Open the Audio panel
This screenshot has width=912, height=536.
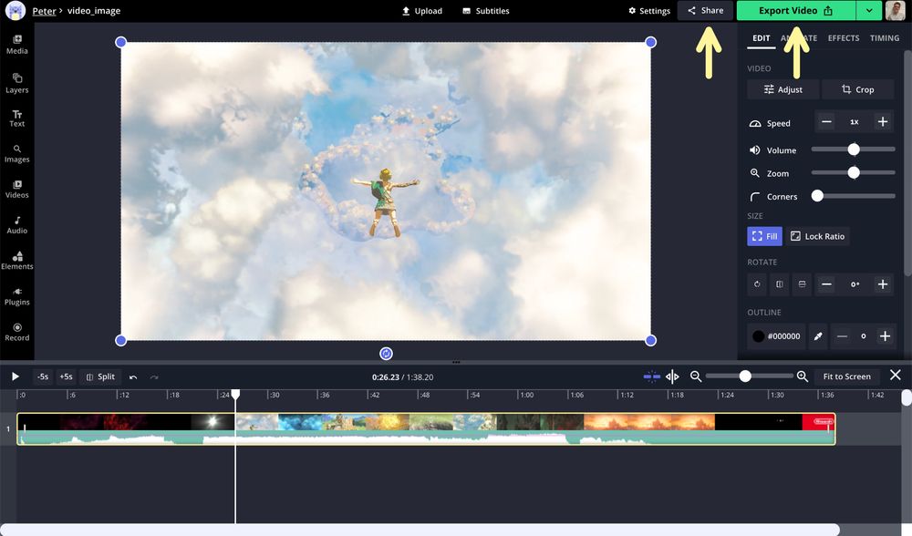[16, 224]
